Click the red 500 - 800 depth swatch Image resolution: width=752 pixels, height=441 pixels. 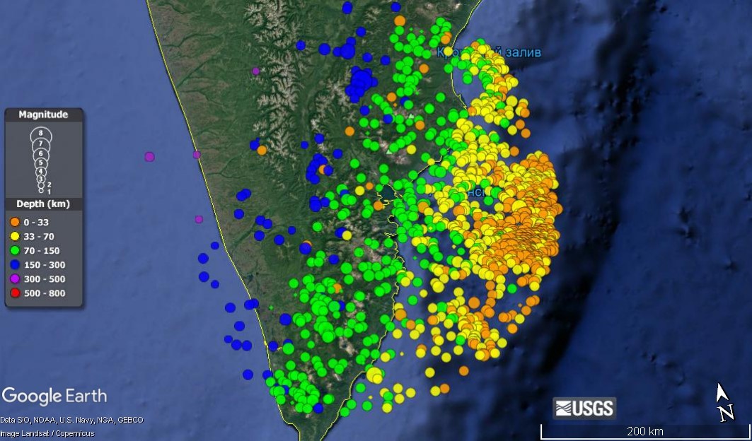pyautogui.click(x=15, y=293)
